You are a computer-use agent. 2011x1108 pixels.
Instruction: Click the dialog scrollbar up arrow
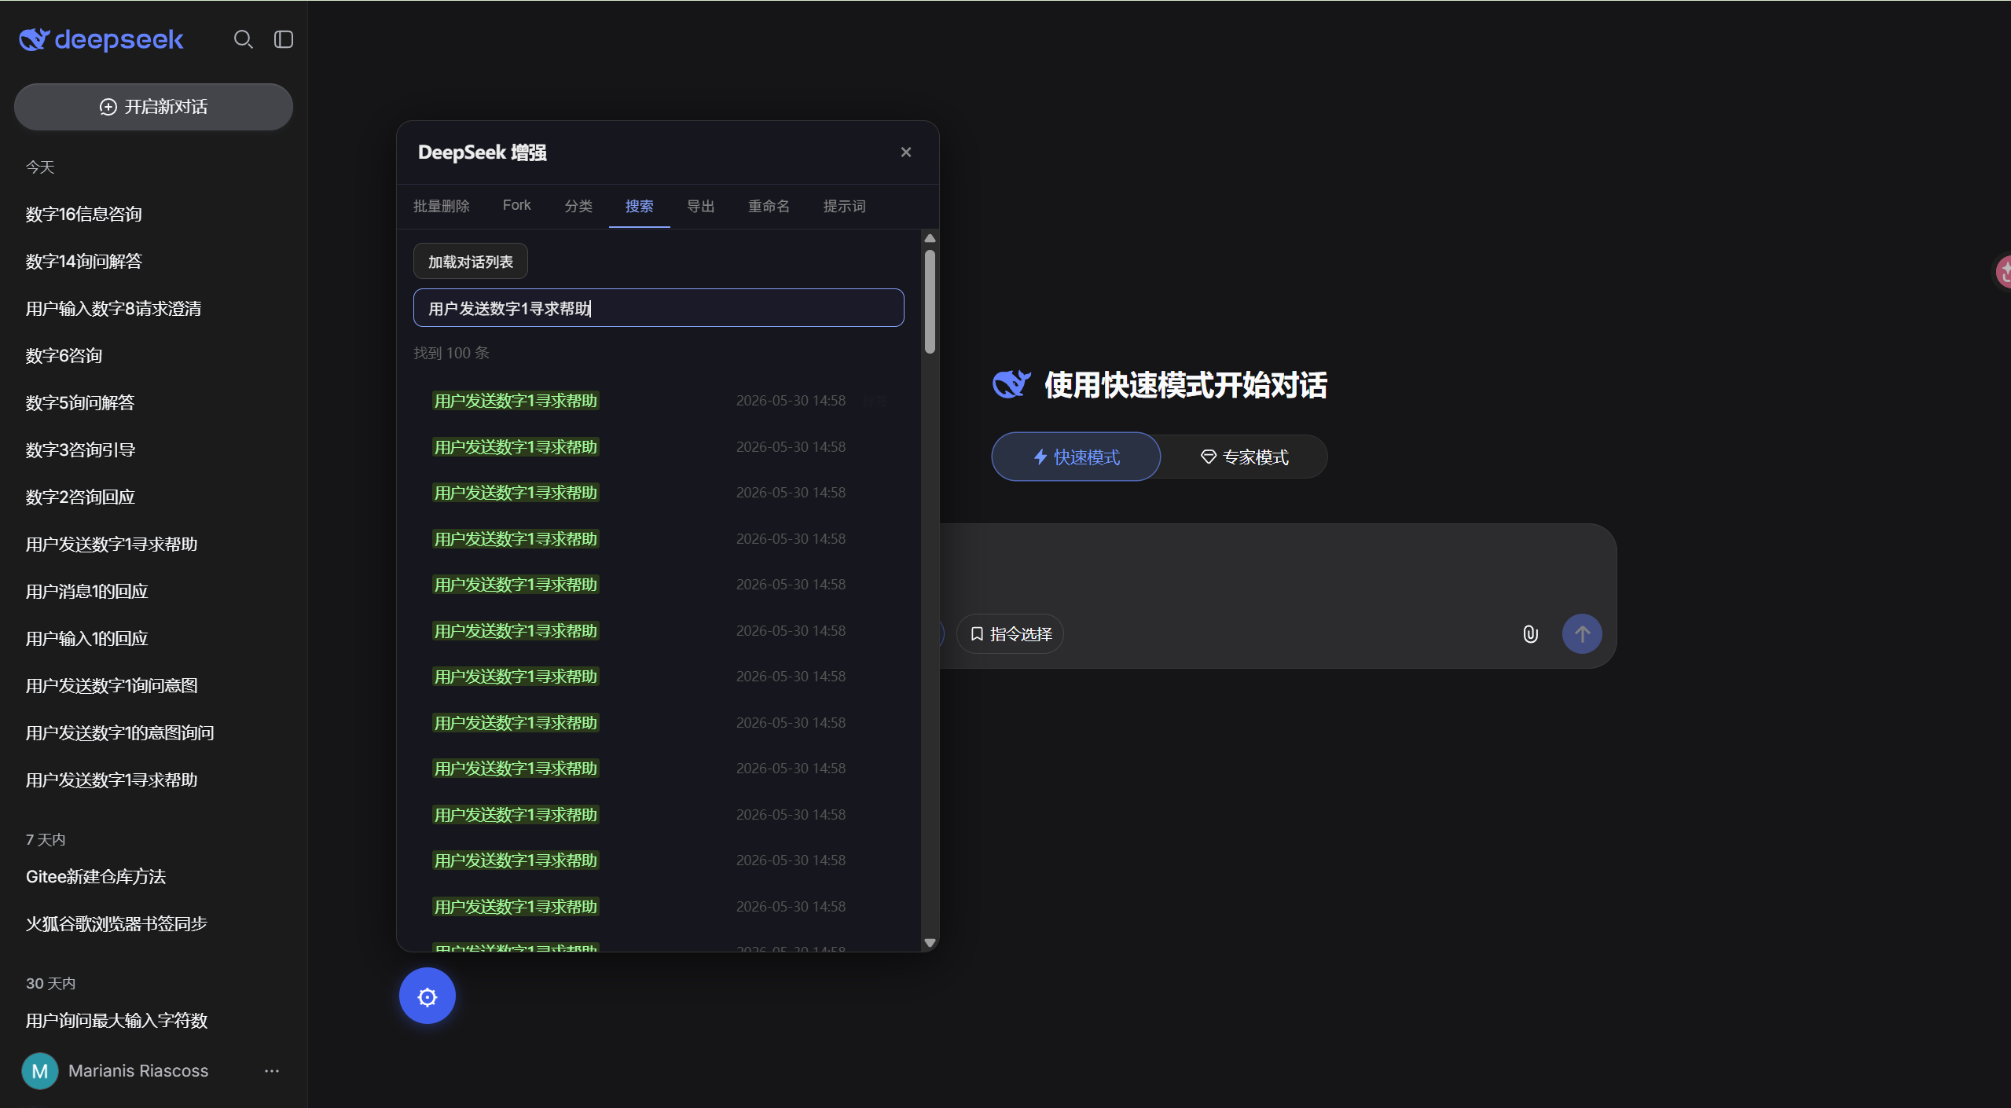pyautogui.click(x=930, y=238)
